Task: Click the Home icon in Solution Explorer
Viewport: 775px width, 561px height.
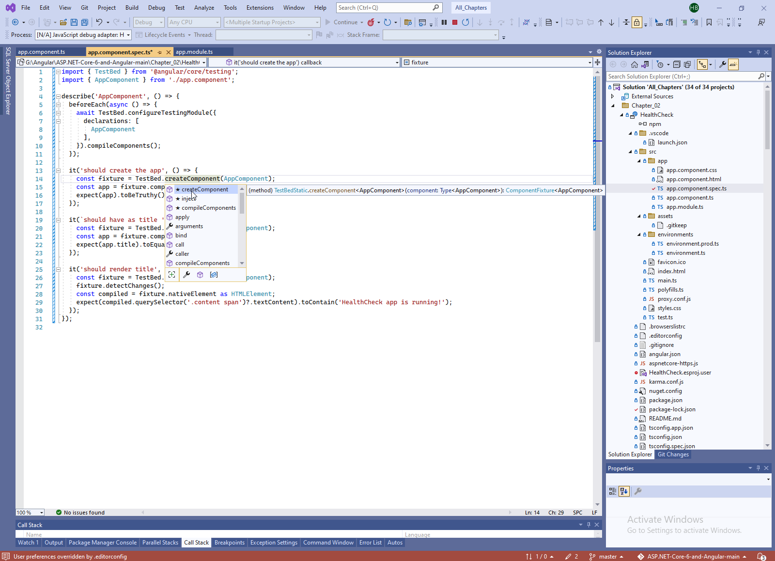Action: (634, 64)
